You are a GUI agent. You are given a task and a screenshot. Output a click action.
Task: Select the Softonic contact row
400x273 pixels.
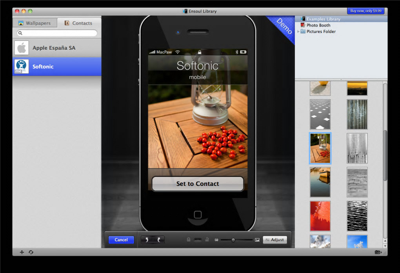[x=57, y=67]
